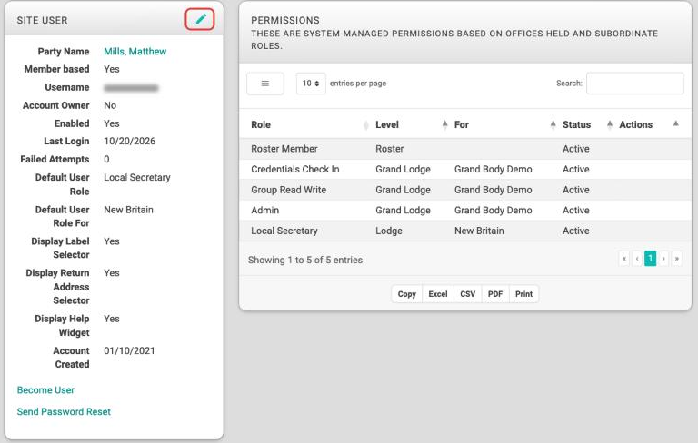Click the Send Password Reset link
This screenshot has width=698, height=443.
pos(64,412)
